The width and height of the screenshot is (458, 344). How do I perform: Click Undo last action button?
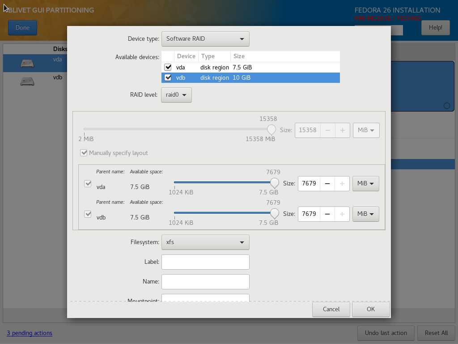pyautogui.click(x=386, y=333)
